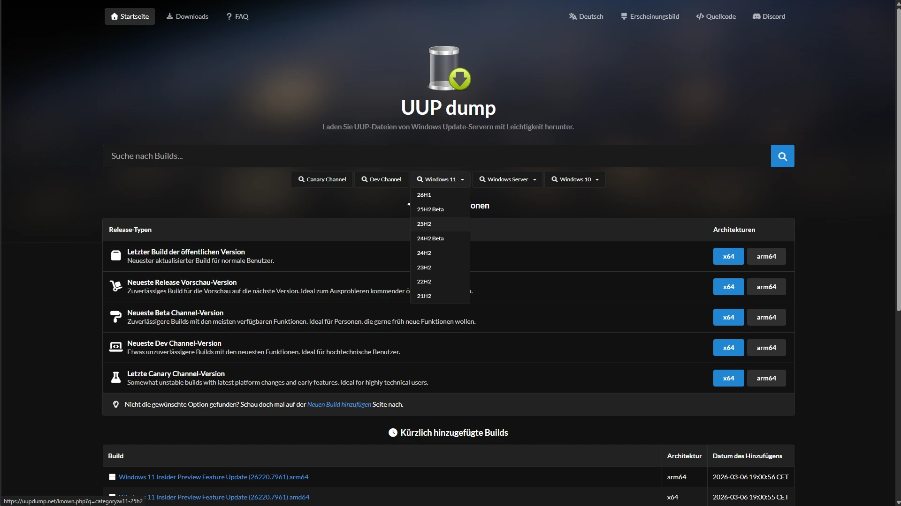Click 'Letzter Build der öffentlichen Version' title
This screenshot has height=506, width=901.
[x=186, y=252]
